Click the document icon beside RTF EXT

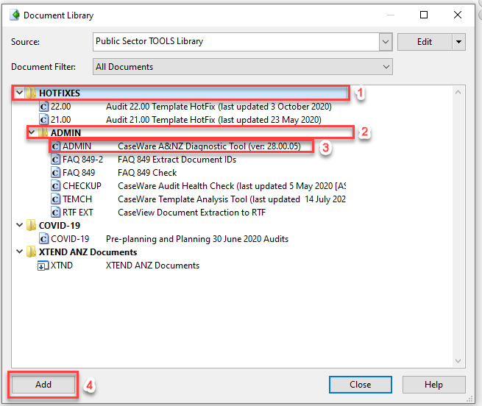[55, 212]
